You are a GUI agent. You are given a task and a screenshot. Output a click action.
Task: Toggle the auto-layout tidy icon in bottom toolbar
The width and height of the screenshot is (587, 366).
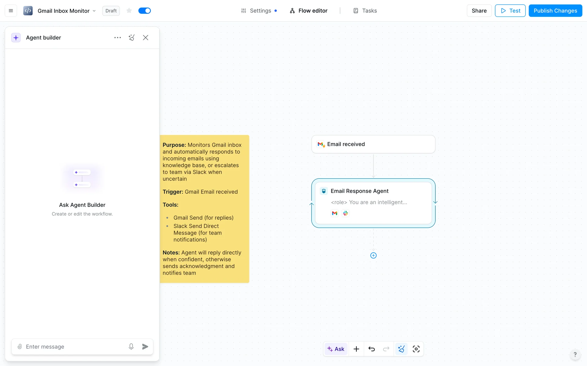tap(401, 349)
